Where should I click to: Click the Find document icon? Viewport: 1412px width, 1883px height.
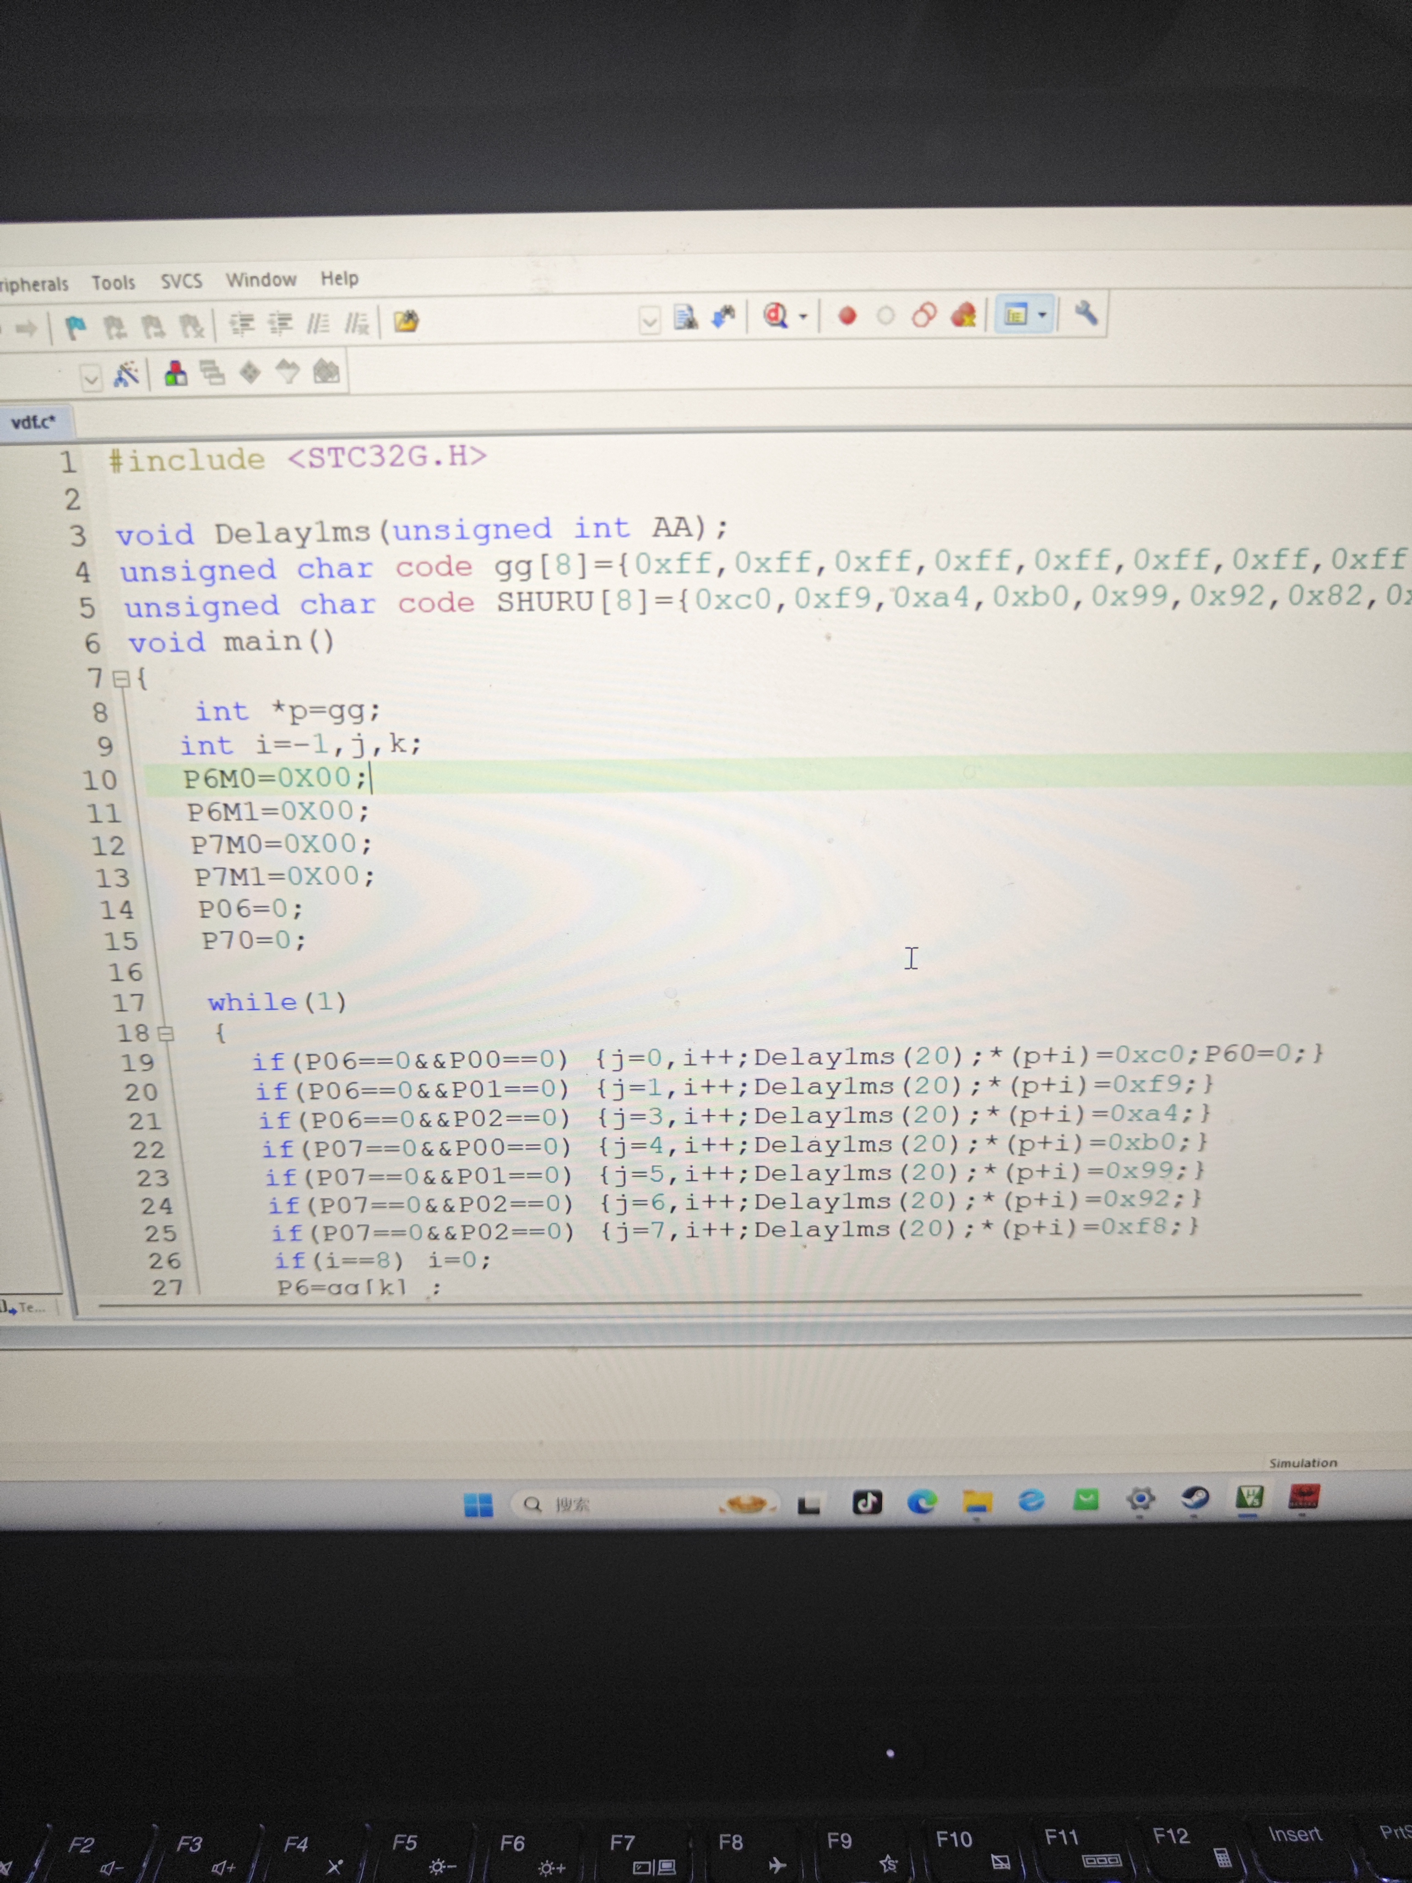point(685,318)
